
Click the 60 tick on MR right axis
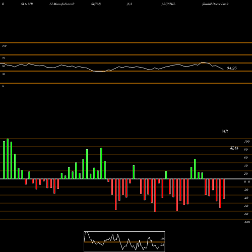coord(246,158)
